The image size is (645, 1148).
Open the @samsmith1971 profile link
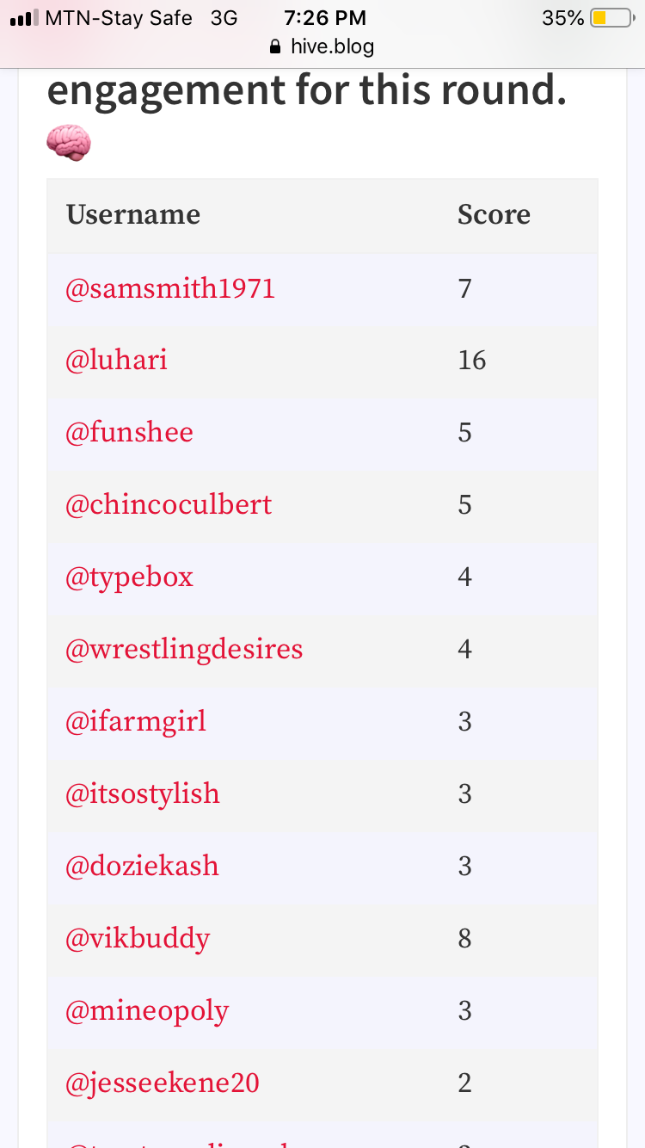click(x=170, y=288)
